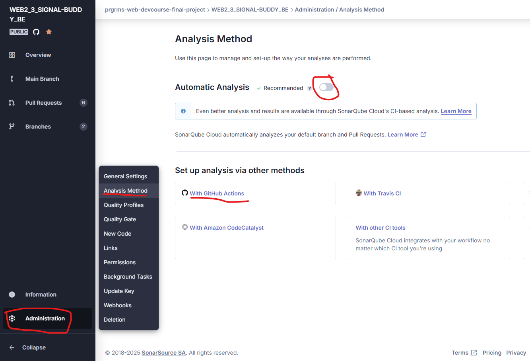Click the Amazon CodeCatalyst logo icon
Screen dimensions: 530x361
[185, 227]
